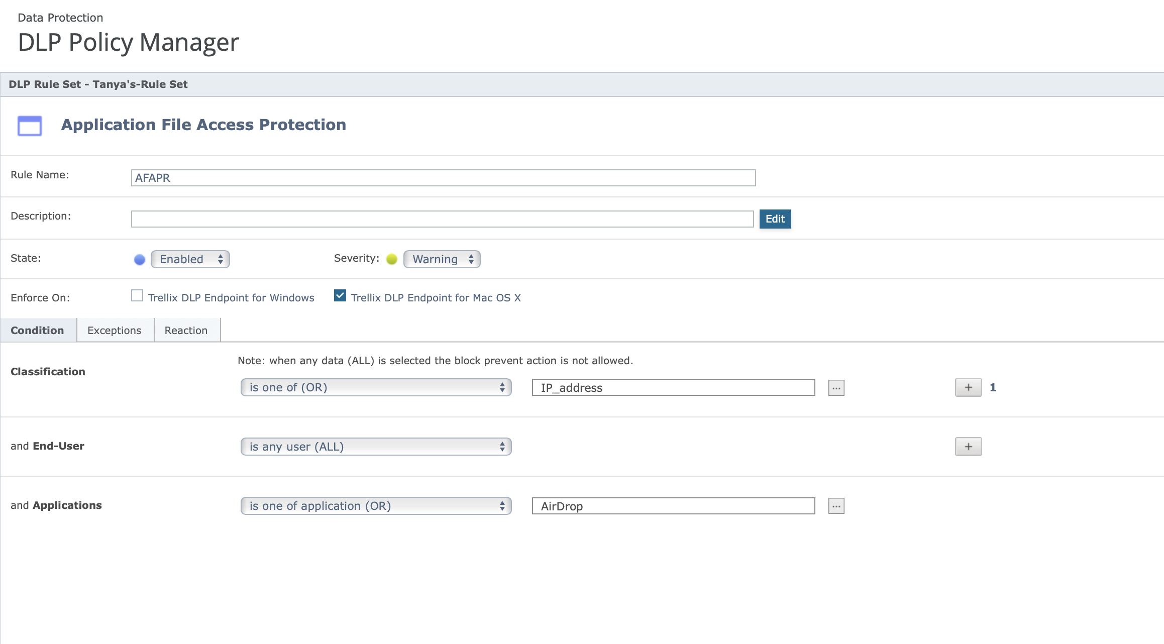Open 'is one of application (OR)' dropdown
The height and width of the screenshot is (644, 1164).
point(376,506)
